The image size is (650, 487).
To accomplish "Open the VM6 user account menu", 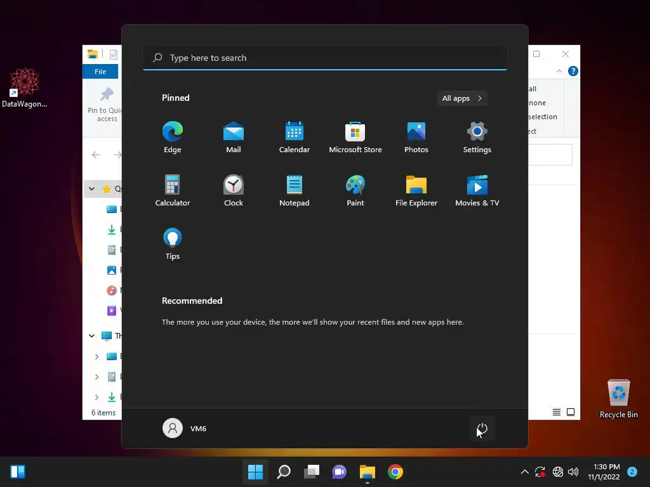I will 185,428.
